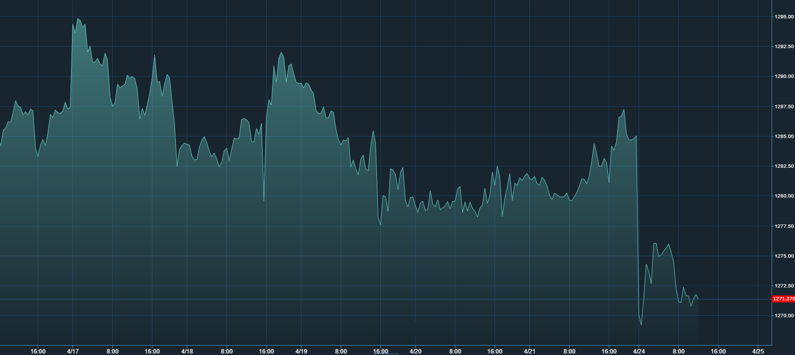
Task: Pick the 4/20 date marker on time axis
Action: tap(415, 351)
